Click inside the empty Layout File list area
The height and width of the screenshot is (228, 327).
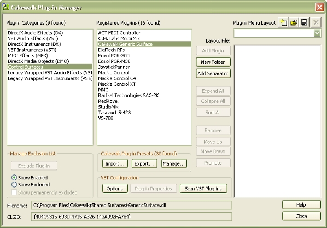pos(277,121)
